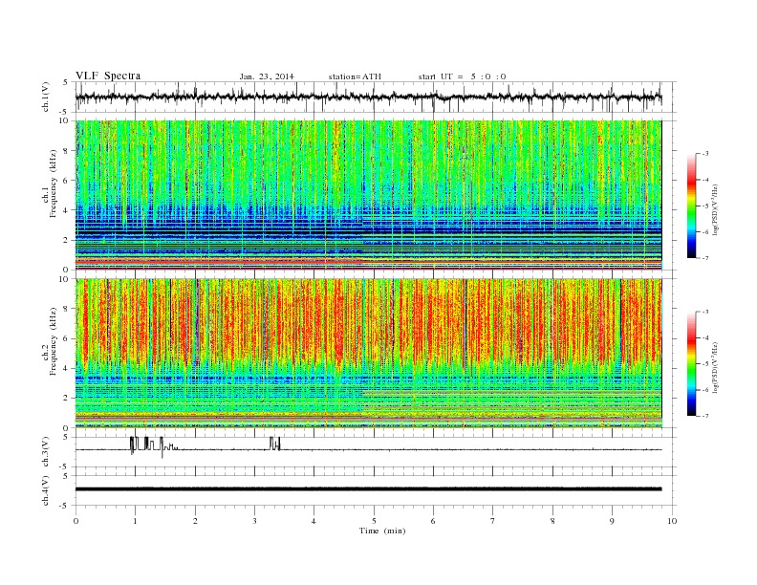This screenshot has height=585, width=757.
Task: Select the log(PSD) label beside ch.1 colorbar
Action: 715,210
